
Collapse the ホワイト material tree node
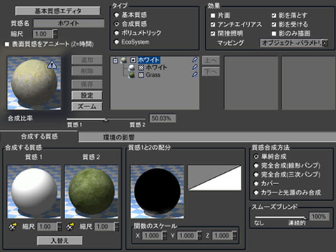(115, 61)
